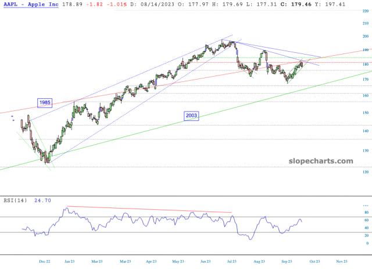Click the RSI axis label 40
This screenshot has width=372, height=269.
click(x=367, y=228)
